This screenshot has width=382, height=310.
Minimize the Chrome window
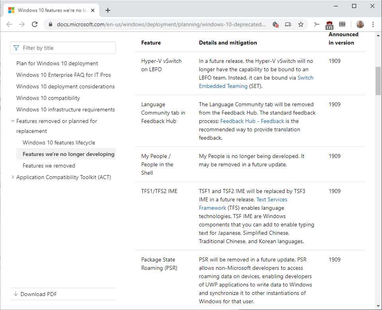tap(336, 6)
